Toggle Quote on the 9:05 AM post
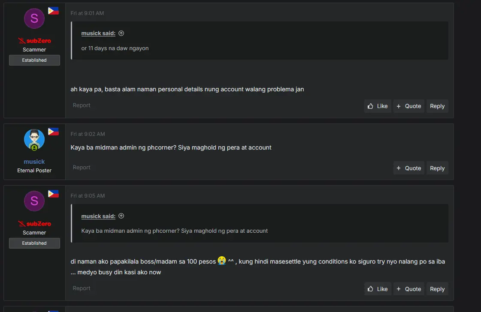Viewport: 481px width, 312px height. click(408, 289)
